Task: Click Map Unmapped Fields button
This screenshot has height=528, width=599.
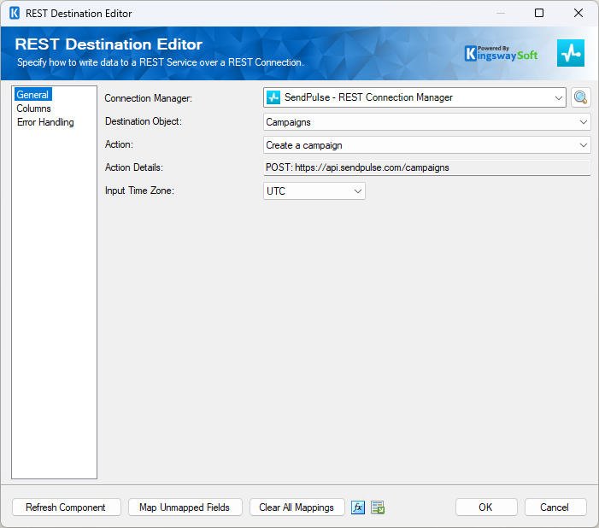Action: click(x=185, y=507)
